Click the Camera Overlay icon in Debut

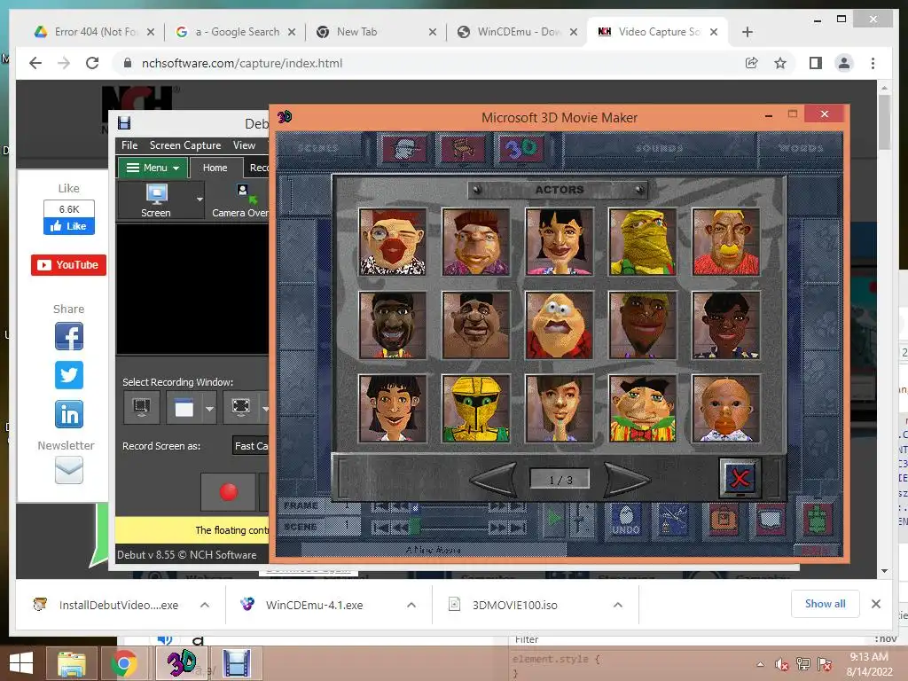[x=241, y=200]
